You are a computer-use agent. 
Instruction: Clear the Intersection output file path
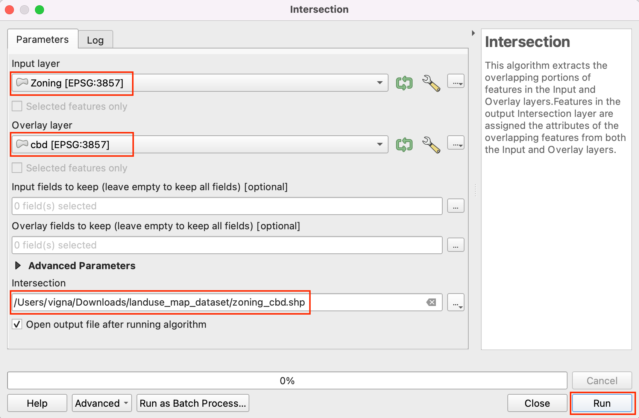[431, 302]
